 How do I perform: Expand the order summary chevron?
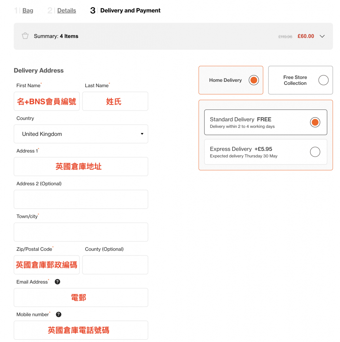coord(322,36)
